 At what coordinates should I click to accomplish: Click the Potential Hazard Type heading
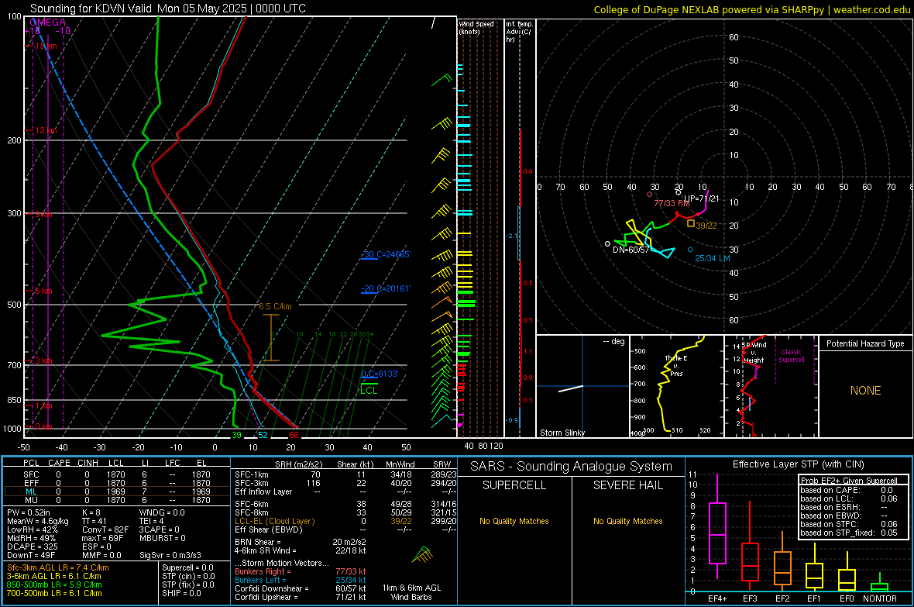click(x=866, y=343)
